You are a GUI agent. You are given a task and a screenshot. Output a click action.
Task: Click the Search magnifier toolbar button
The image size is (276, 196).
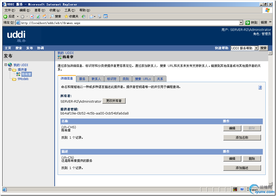click(x=56, y=16)
